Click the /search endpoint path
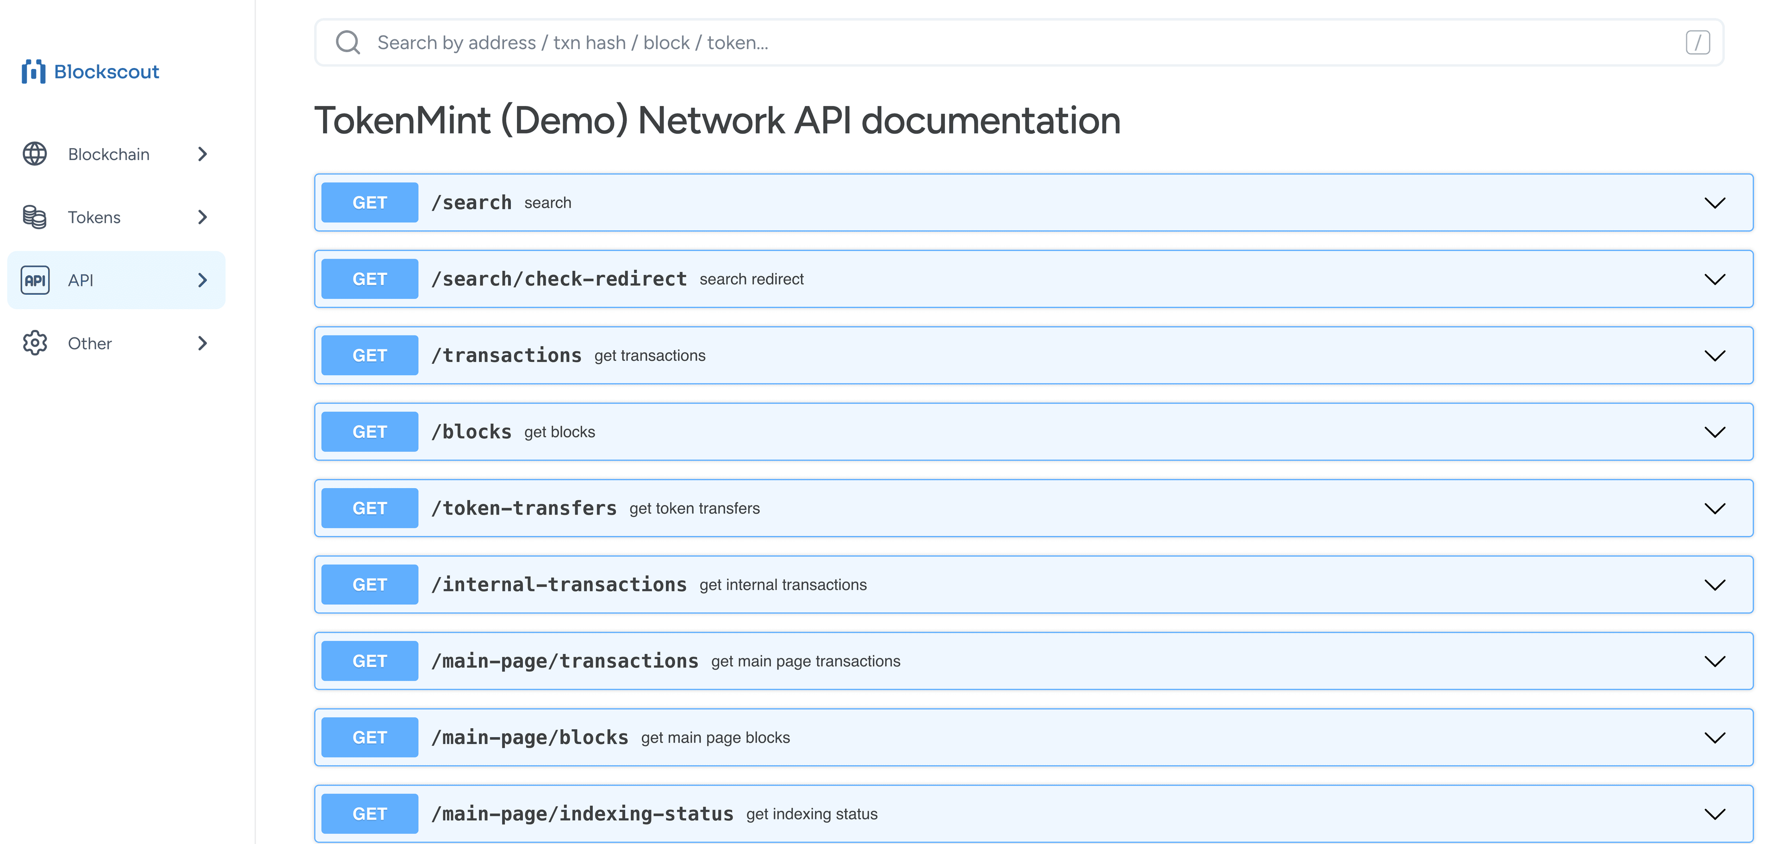The image size is (1777, 844). 471,203
